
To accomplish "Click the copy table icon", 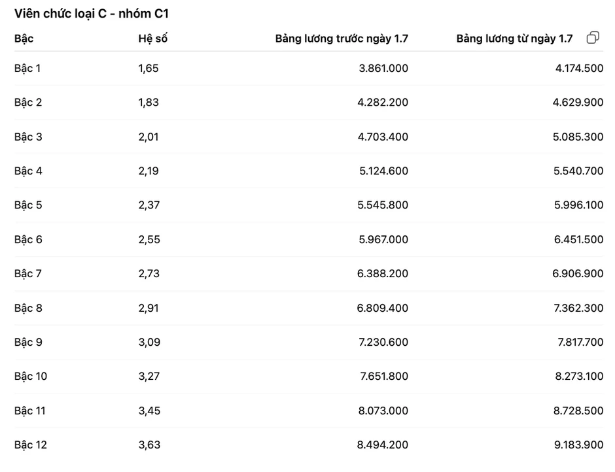I will 593,38.
